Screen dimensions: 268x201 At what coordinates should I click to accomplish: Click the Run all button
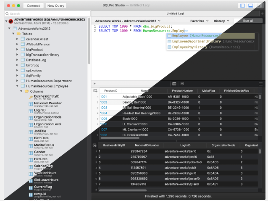point(248,21)
